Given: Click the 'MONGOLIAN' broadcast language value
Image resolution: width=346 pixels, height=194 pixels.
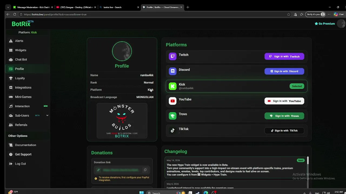Looking at the screenshot, I should [x=145, y=97].
